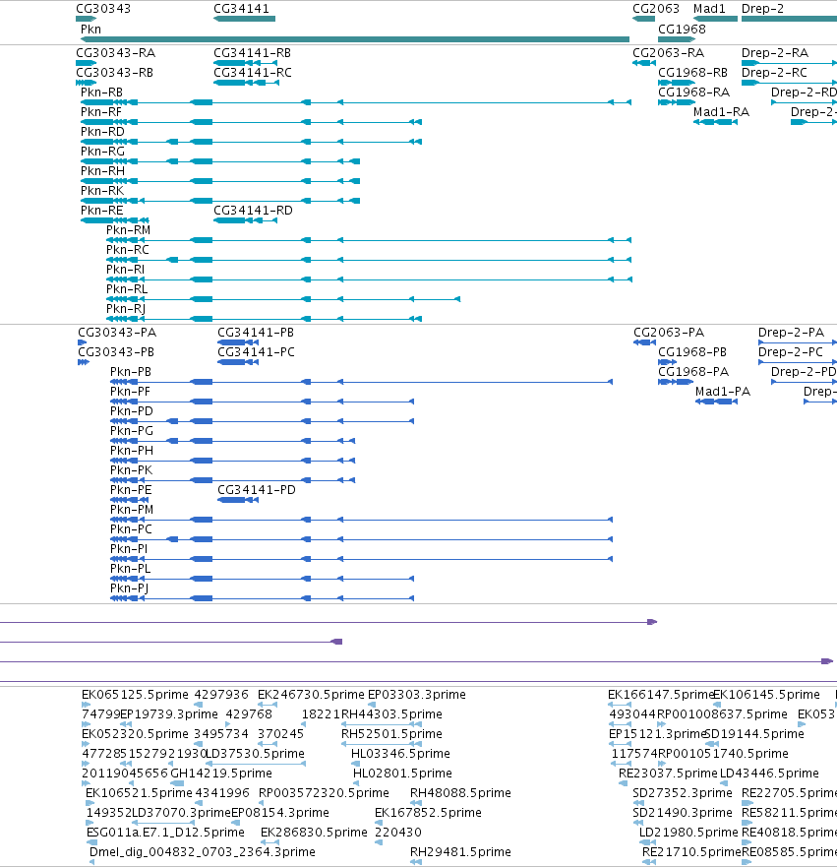
Task: Select EST label EK246730.5prime
Action: coord(311,695)
